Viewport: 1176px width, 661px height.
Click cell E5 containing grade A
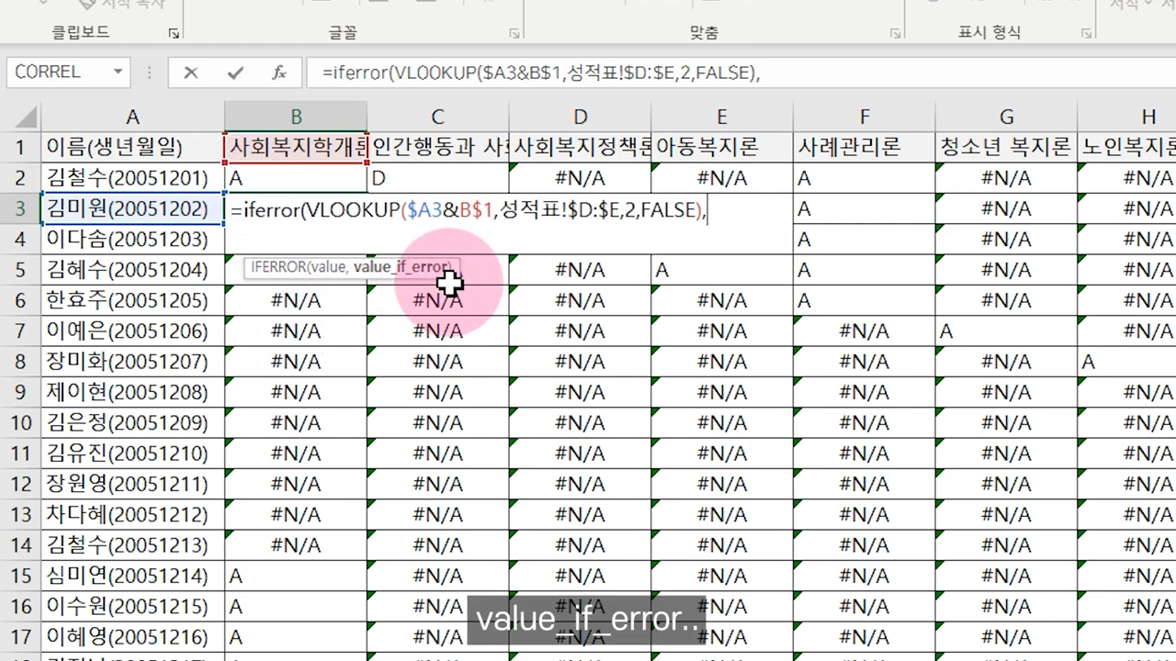(x=722, y=270)
